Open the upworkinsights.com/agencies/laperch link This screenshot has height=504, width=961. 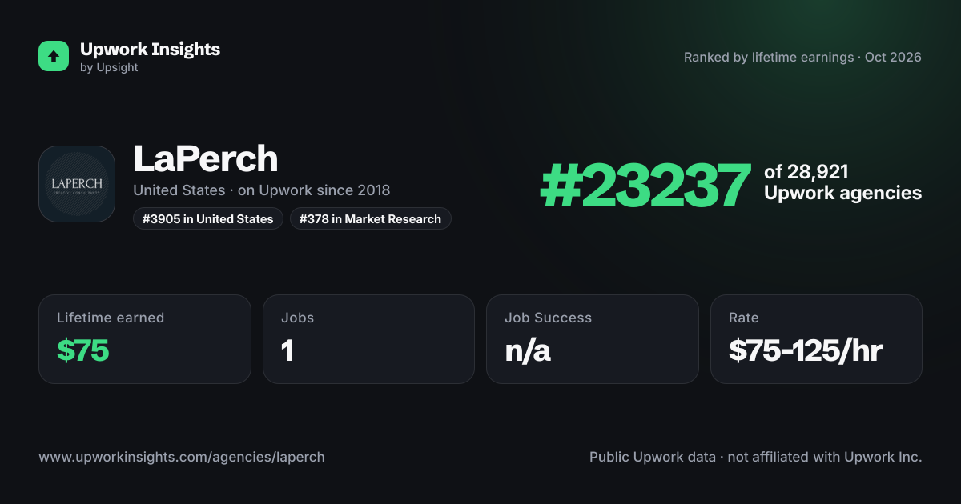coord(182,458)
